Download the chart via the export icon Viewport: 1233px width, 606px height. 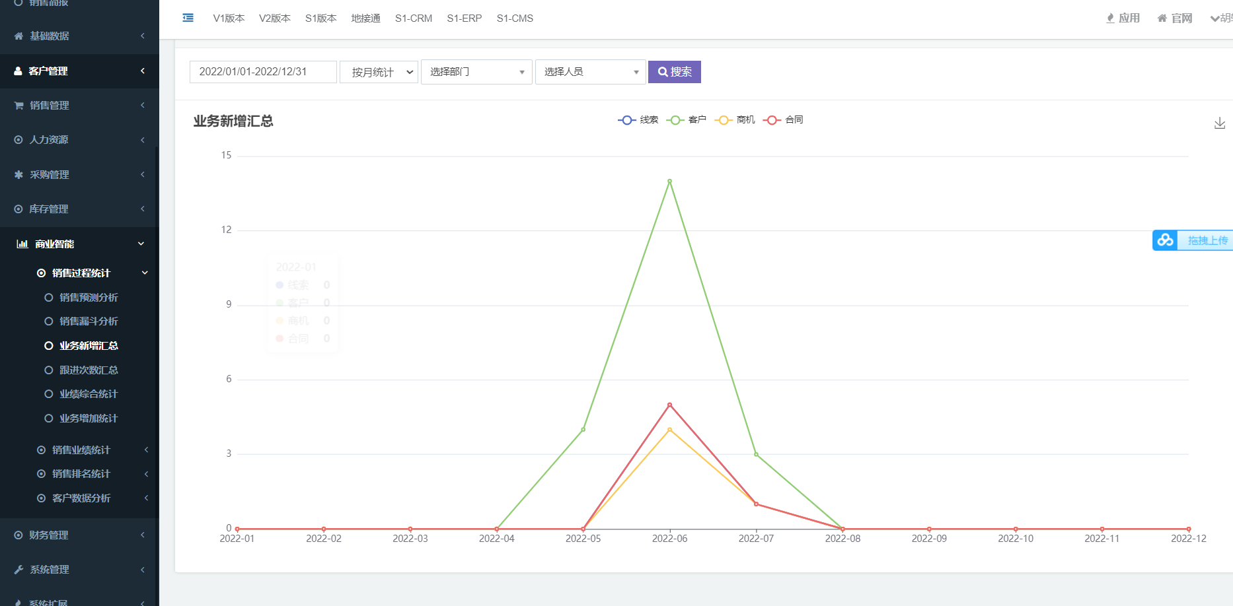click(x=1219, y=122)
